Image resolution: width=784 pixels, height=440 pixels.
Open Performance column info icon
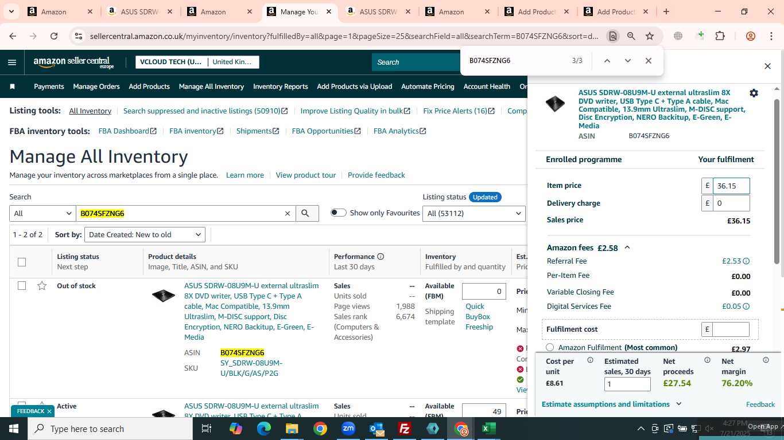381,257
